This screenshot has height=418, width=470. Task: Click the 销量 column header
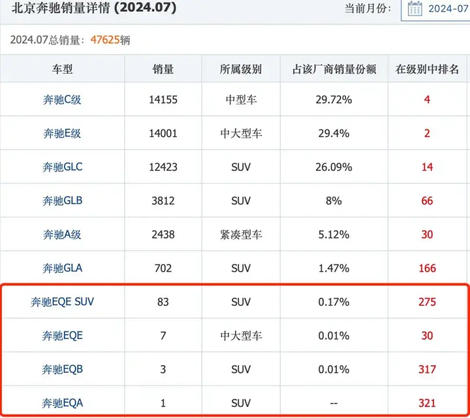click(x=163, y=69)
